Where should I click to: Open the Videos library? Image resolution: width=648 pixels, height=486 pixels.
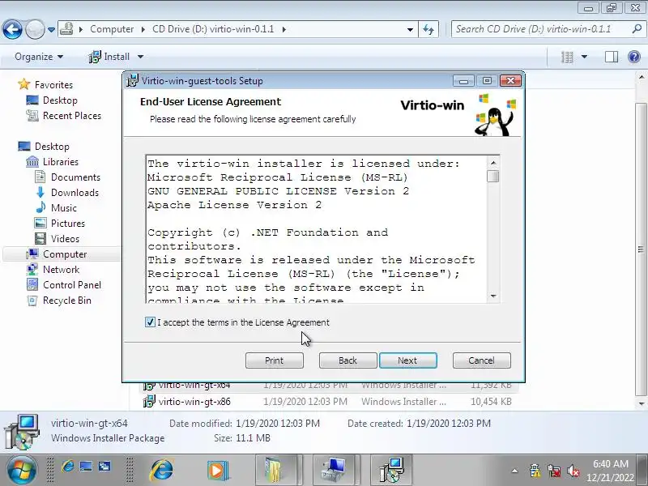pos(65,239)
